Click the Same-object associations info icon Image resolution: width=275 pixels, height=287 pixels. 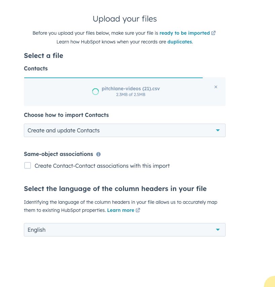point(99,154)
